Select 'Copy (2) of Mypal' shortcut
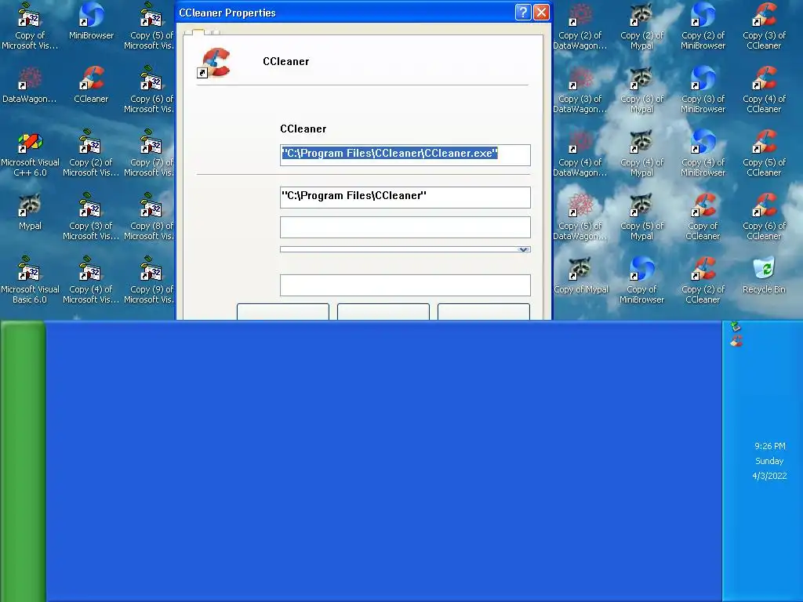803x602 pixels. [x=641, y=27]
